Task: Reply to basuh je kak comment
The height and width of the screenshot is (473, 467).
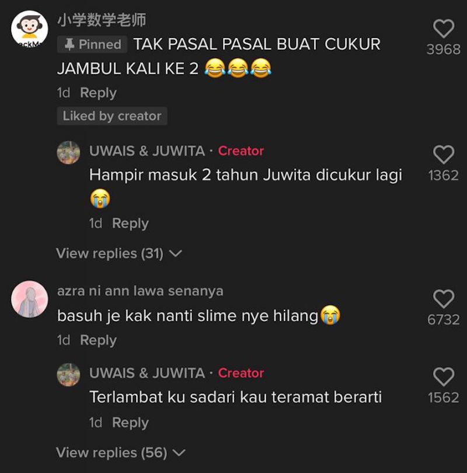Action: (98, 340)
